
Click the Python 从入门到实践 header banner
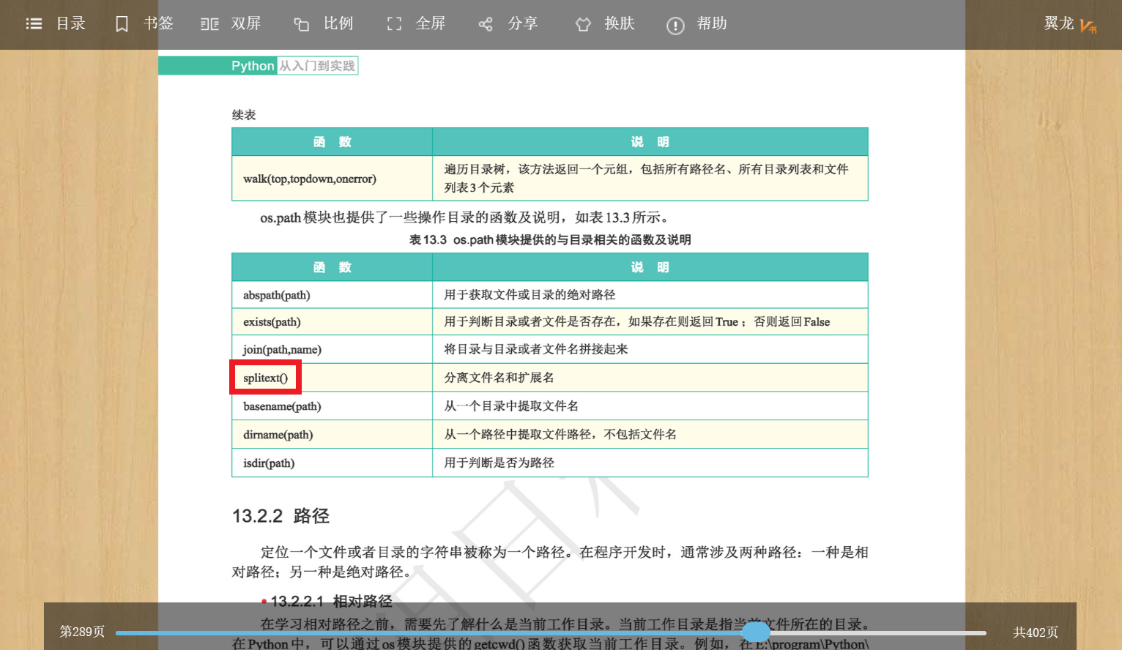point(258,66)
